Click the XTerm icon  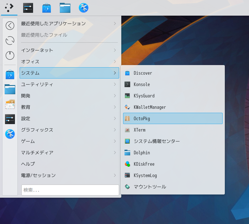click(x=127, y=130)
